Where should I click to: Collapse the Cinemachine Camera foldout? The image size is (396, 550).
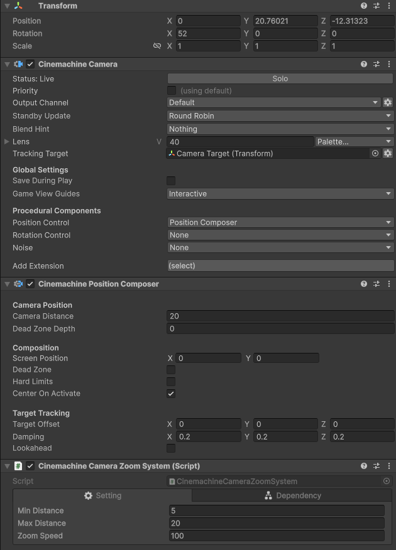[x=7, y=64]
